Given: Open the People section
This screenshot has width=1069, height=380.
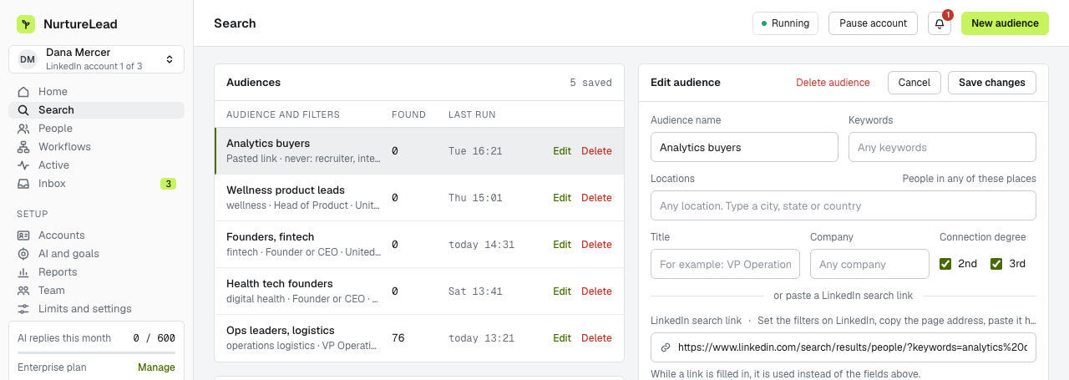Looking at the screenshot, I should tap(96, 129).
